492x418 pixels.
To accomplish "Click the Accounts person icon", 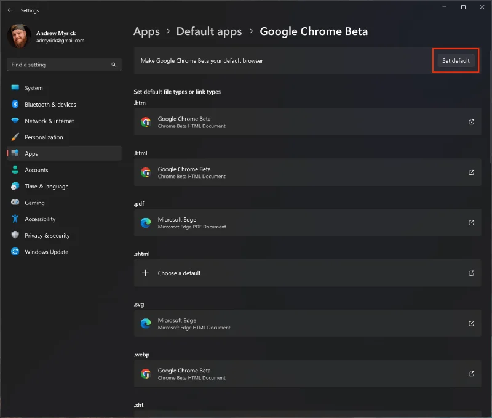I will pos(15,169).
